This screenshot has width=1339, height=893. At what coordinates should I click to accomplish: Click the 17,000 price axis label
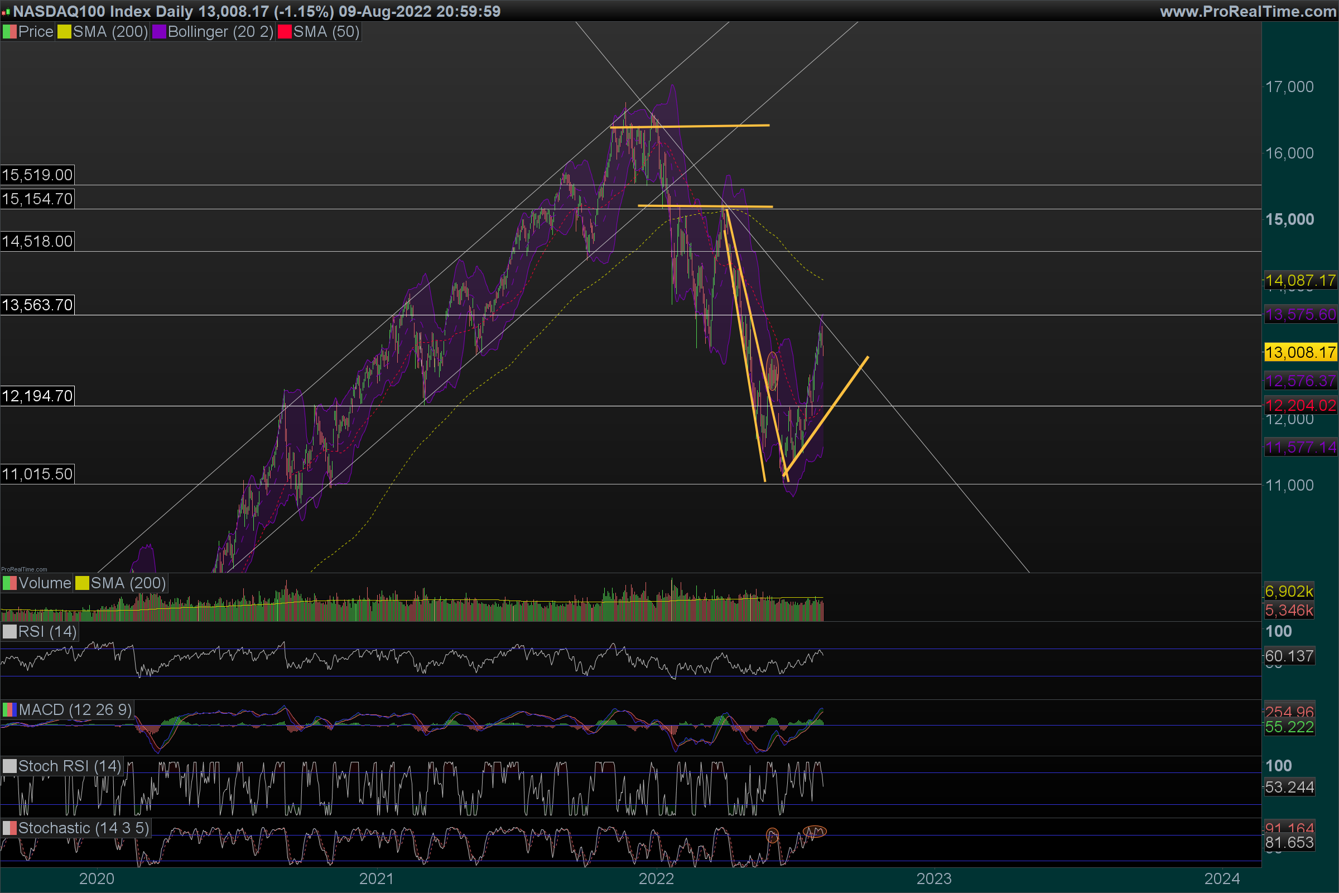tap(1289, 87)
